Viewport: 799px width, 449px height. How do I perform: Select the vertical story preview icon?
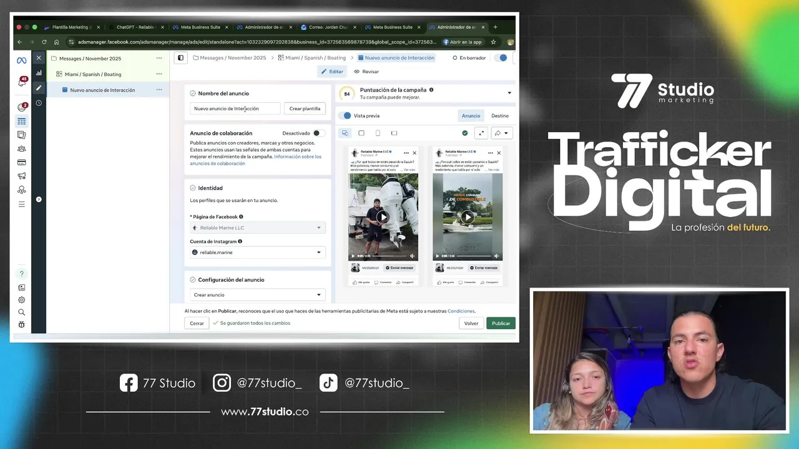point(378,133)
